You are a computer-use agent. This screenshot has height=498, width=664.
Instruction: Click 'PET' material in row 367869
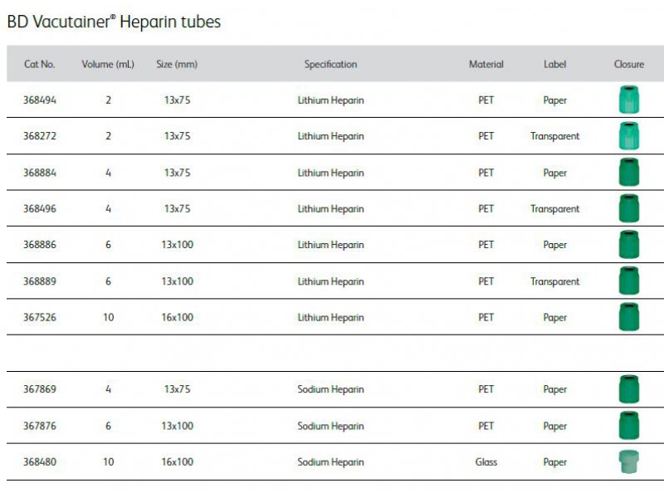coord(486,389)
